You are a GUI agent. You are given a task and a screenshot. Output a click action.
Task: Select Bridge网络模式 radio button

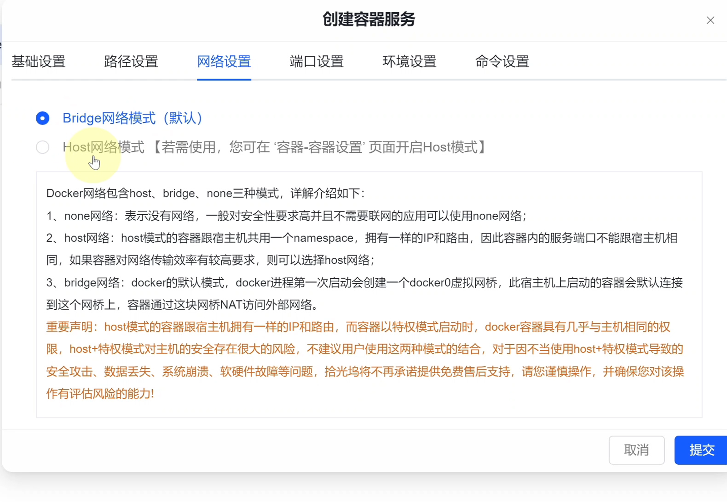tap(43, 118)
